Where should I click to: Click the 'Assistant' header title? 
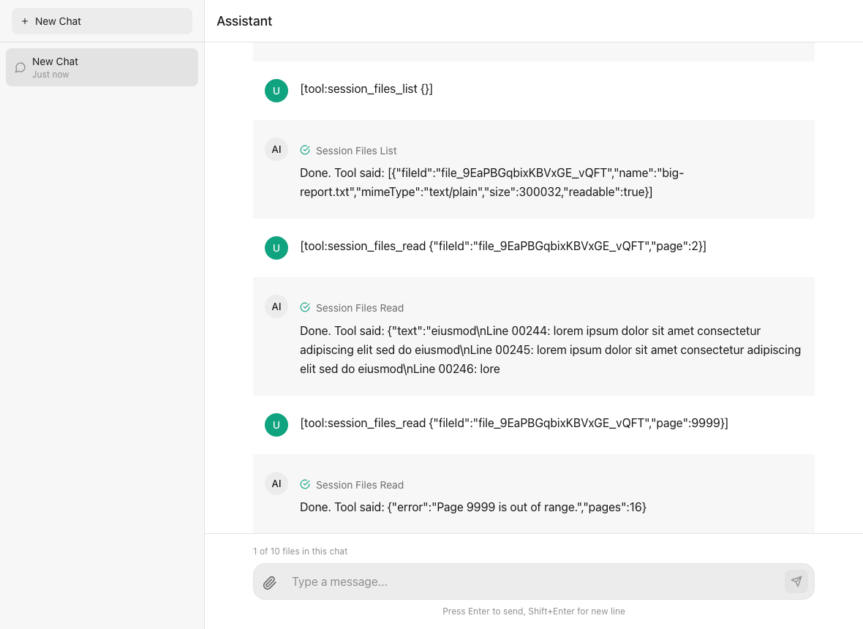[244, 21]
